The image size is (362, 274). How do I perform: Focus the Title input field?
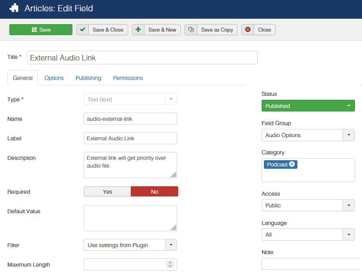click(142, 58)
